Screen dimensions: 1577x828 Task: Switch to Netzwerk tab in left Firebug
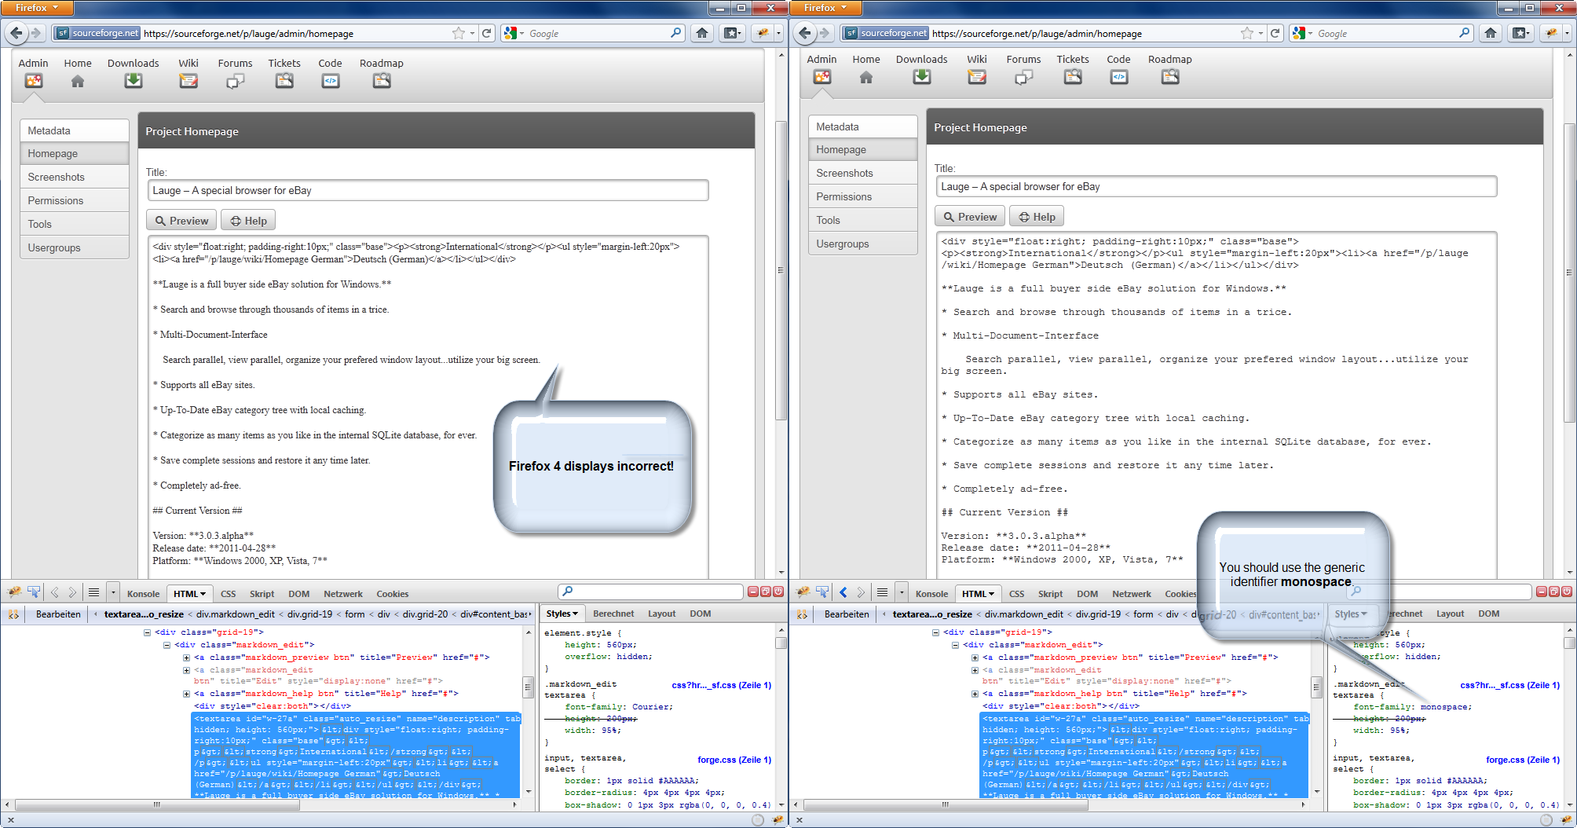(x=343, y=594)
